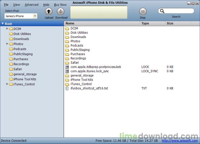Open the Select iPod device dropdown
Viewport: 200px width, 144px height.
tap(35, 16)
